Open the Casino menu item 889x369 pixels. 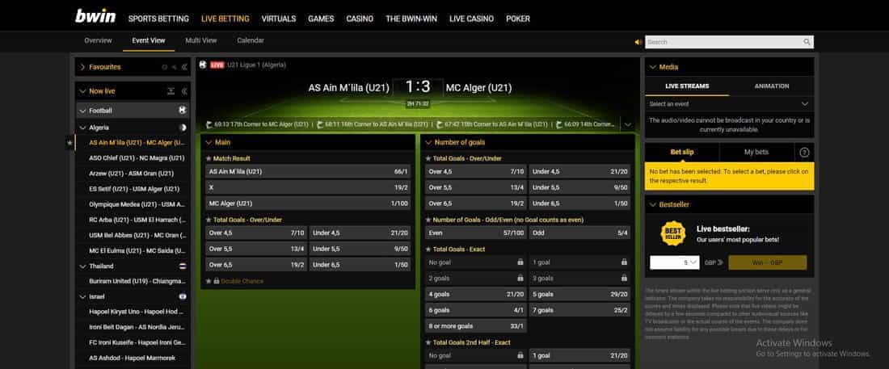(360, 19)
